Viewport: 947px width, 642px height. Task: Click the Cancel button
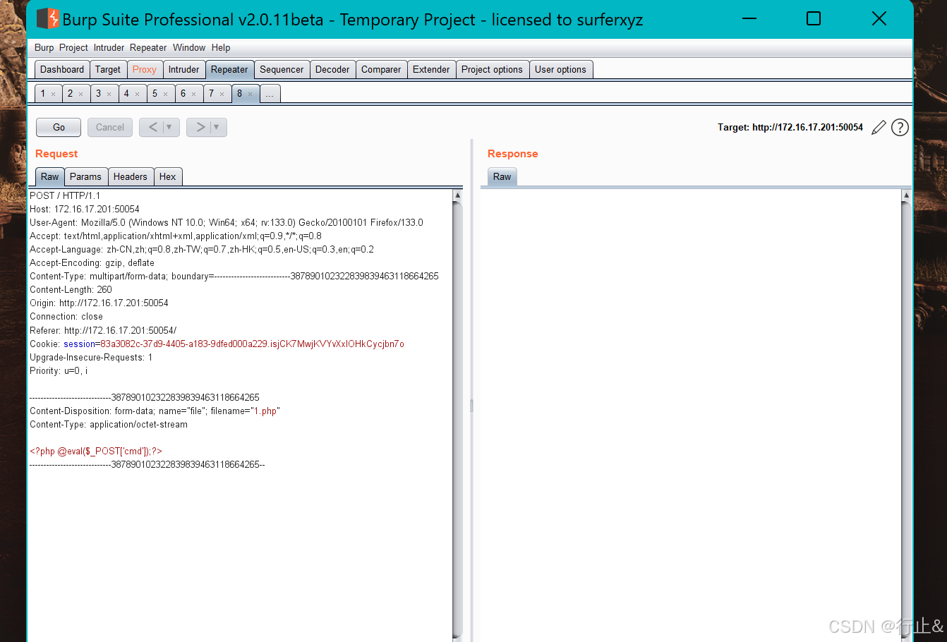(110, 127)
